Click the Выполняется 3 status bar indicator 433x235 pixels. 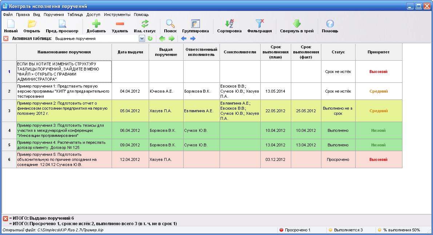(x=345, y=230)
